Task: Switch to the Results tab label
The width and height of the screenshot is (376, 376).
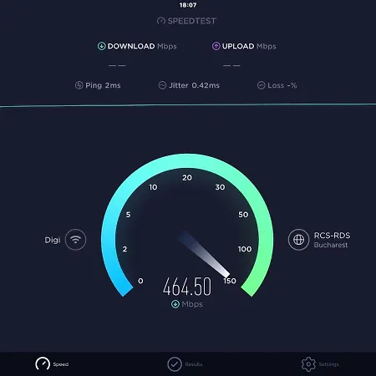Action: [194, 364]
